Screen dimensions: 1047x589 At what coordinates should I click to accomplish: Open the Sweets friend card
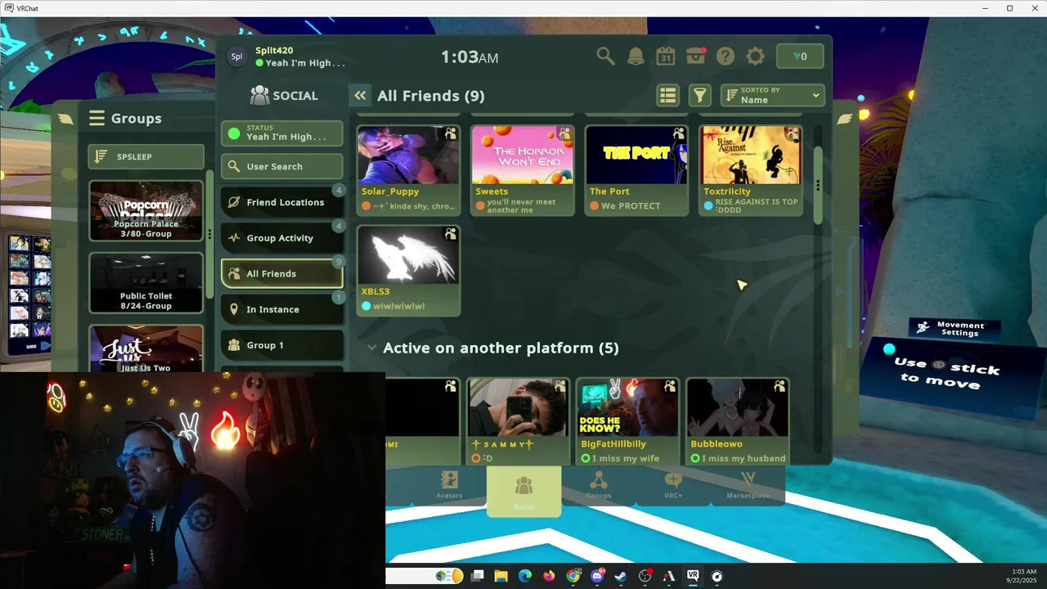523,170
